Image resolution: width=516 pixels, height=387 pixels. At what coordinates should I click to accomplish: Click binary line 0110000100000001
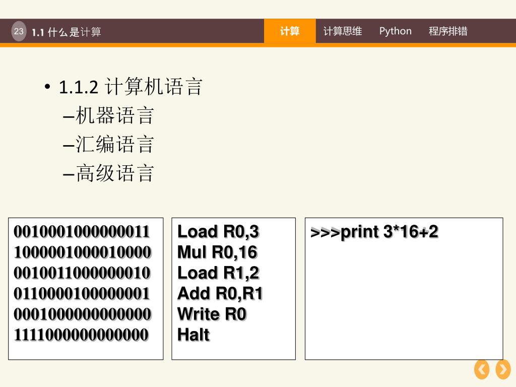point(82,294)
